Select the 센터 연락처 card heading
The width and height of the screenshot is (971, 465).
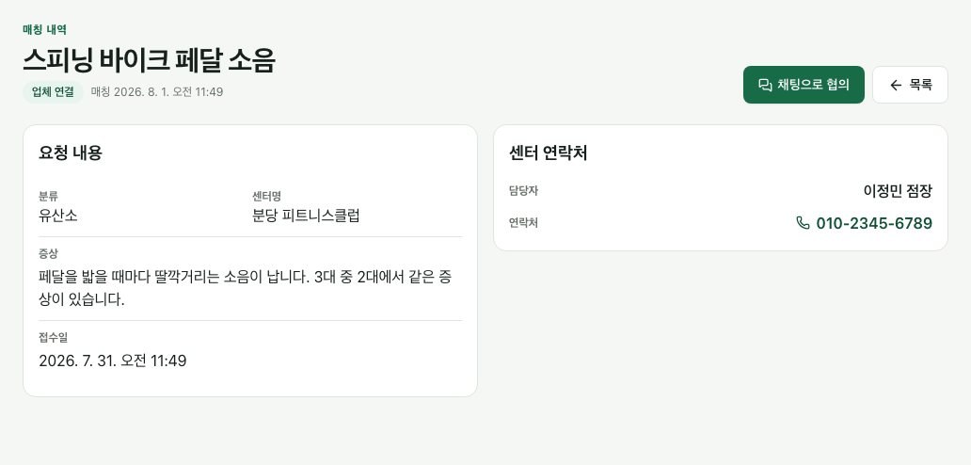point(548,152)
